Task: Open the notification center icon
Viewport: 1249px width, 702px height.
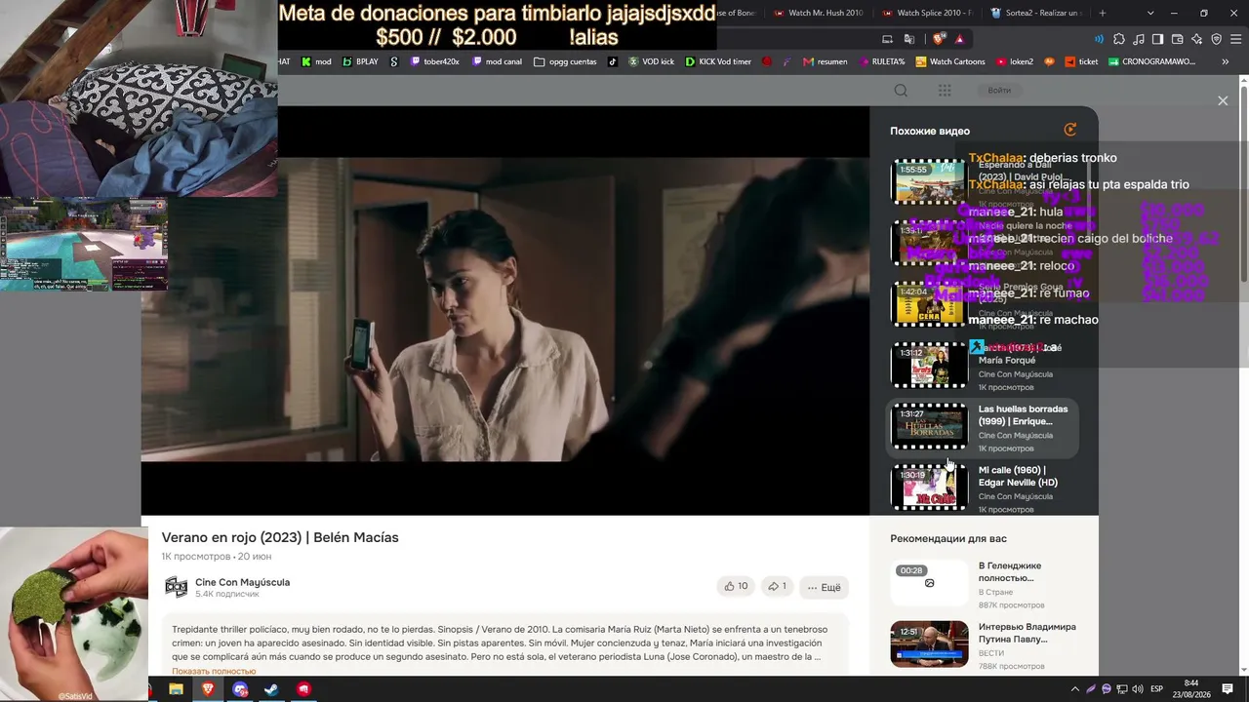Action: [x=1228, y=689]
